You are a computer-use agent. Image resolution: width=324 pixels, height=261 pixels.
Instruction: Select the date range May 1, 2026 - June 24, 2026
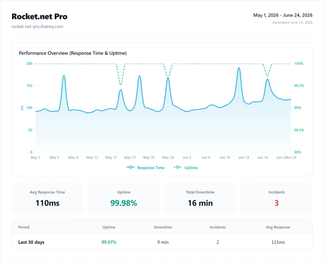pos(283,15)
